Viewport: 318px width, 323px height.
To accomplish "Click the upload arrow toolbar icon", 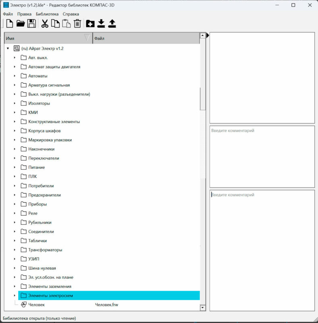I will pyautogui.click(x=112, y=23).
